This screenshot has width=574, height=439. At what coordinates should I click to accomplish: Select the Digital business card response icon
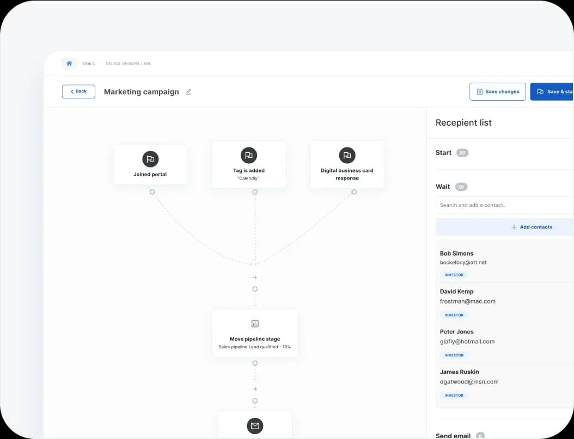pos(347,155)
